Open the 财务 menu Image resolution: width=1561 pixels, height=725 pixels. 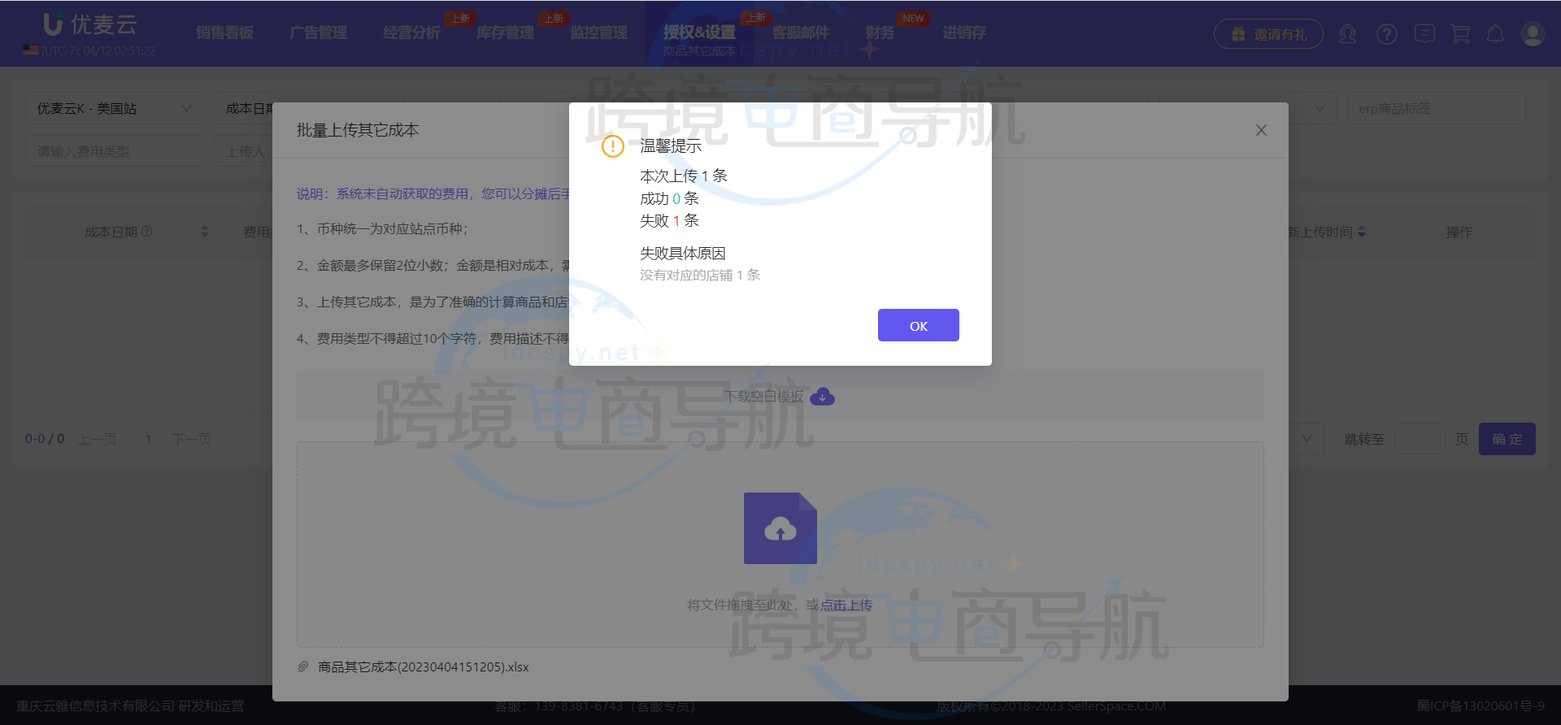point(880,33)
